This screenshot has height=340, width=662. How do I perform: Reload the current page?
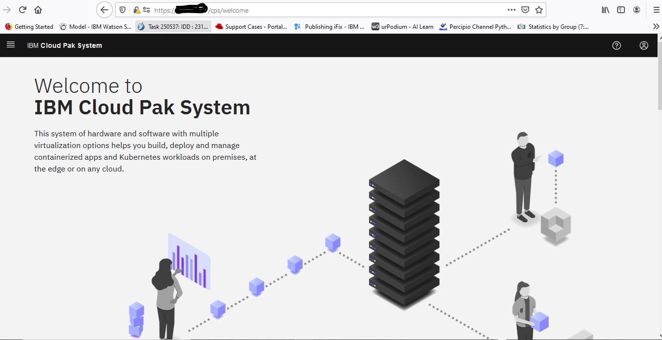22,10
